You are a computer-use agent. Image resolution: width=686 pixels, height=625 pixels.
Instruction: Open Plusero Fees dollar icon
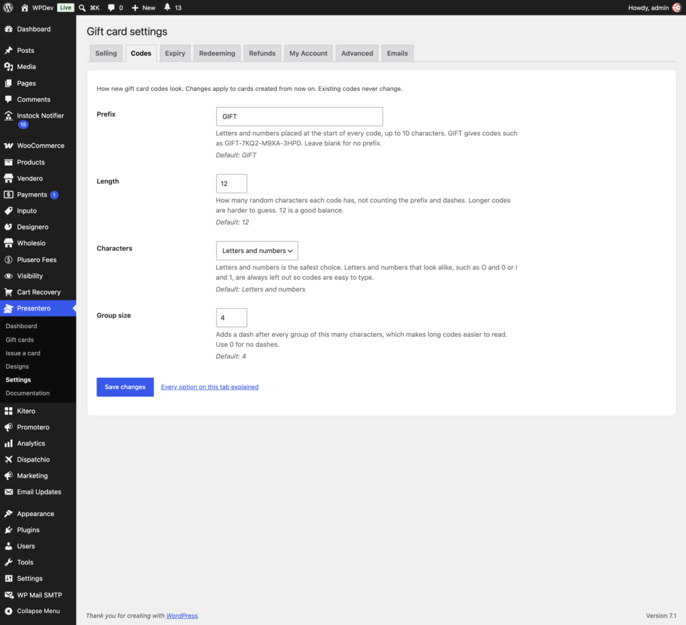coord(8,260)
